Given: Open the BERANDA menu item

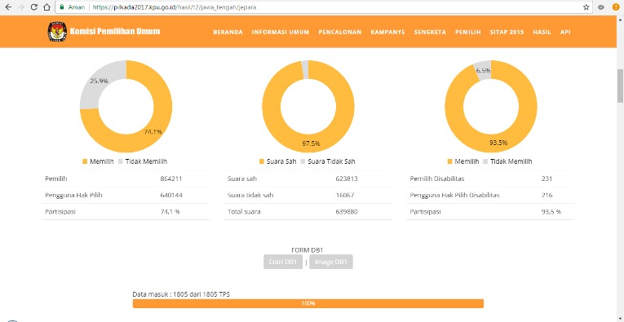Looking at the screenshot, I should (x=228, y=33).
